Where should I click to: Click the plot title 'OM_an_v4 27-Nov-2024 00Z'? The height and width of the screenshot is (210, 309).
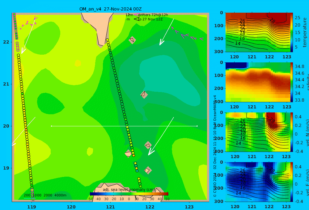pyautogui.click(x=110, y=9)
